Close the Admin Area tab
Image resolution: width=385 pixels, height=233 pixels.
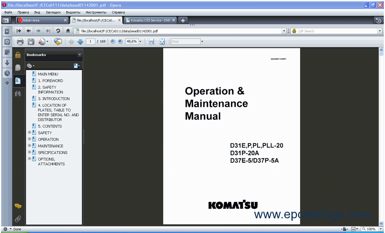click(x=65, y=20)
